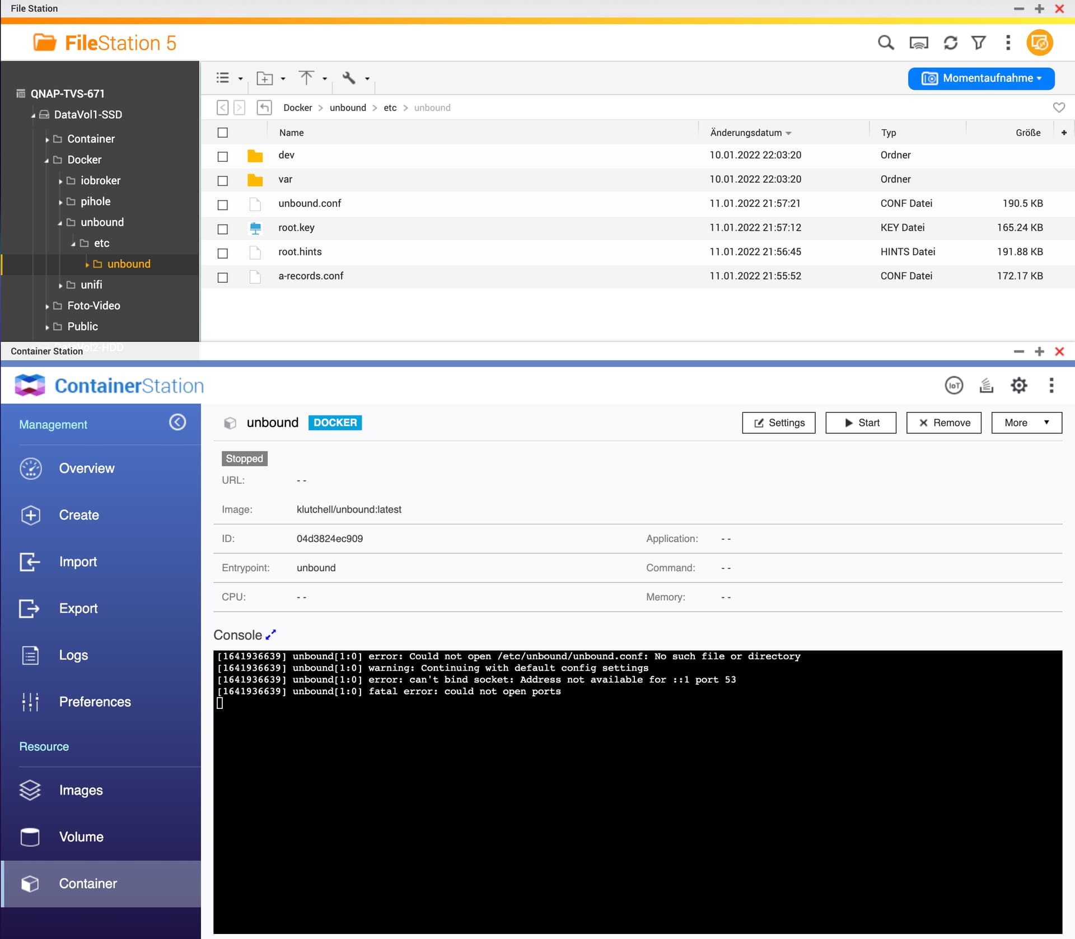
Task: Open list view mode icon
Action: click(x=223, y=78)
